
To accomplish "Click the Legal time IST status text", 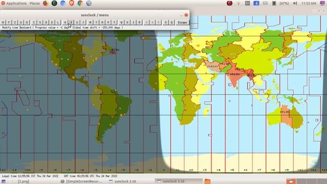I will click(30, 176).
